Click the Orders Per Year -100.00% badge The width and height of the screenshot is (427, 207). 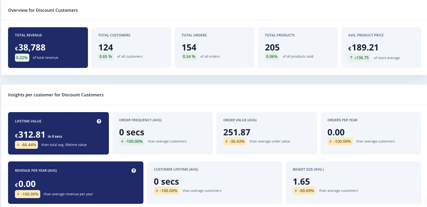(340, 141)
